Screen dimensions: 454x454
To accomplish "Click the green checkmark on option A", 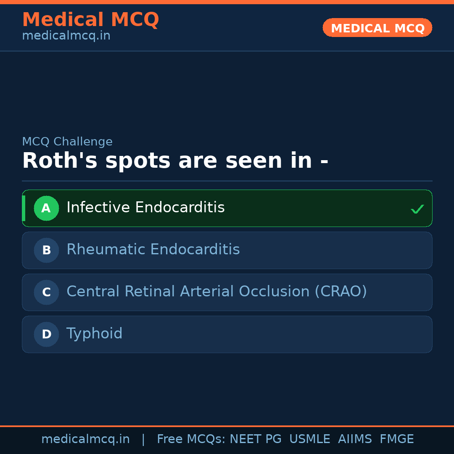I will tap(417, 209).
